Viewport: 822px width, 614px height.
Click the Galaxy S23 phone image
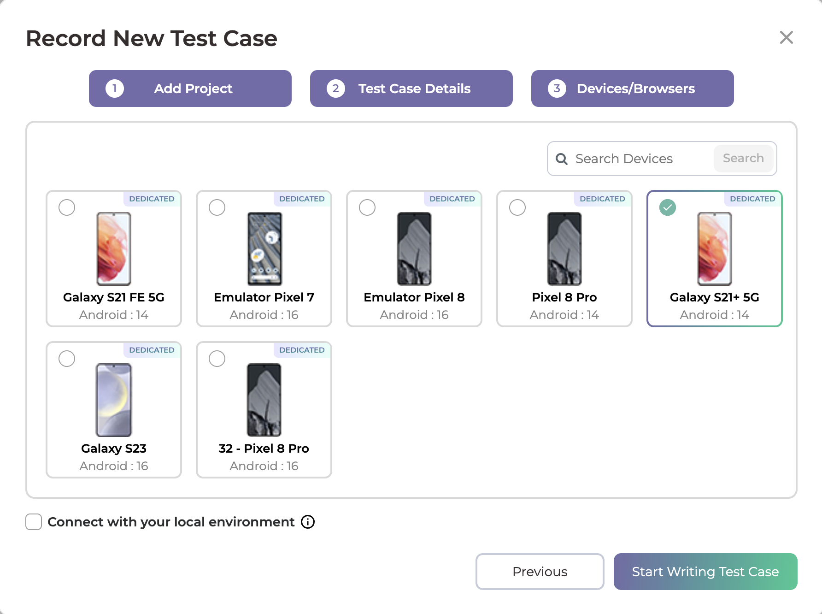tap(114, 400)
